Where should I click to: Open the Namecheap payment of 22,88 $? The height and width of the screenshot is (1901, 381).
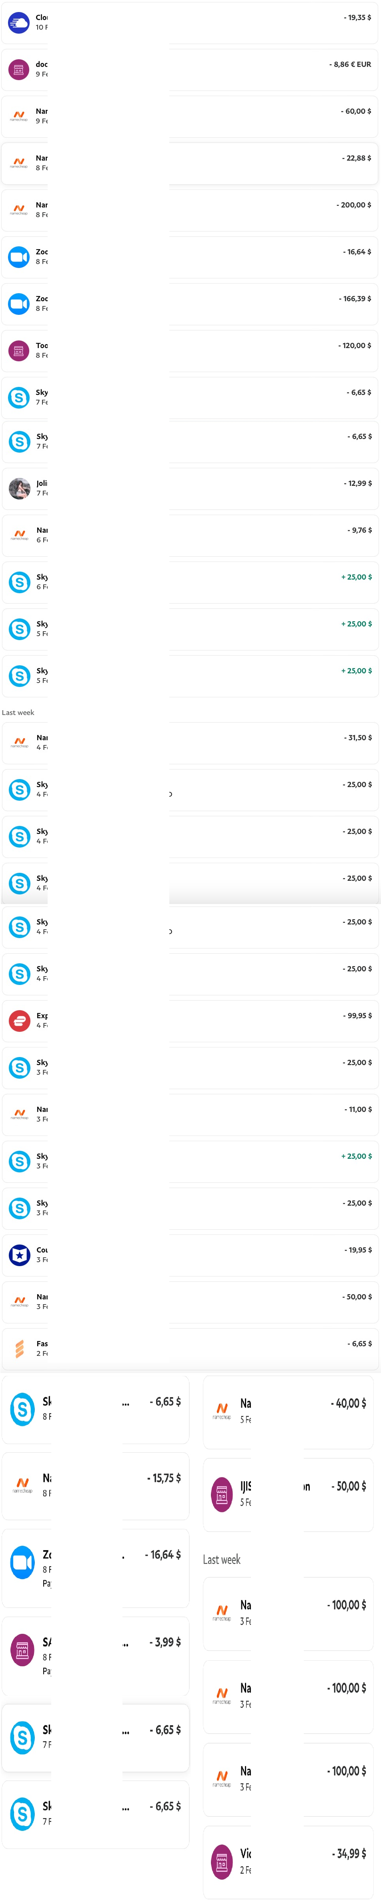[x=189, y=163]
